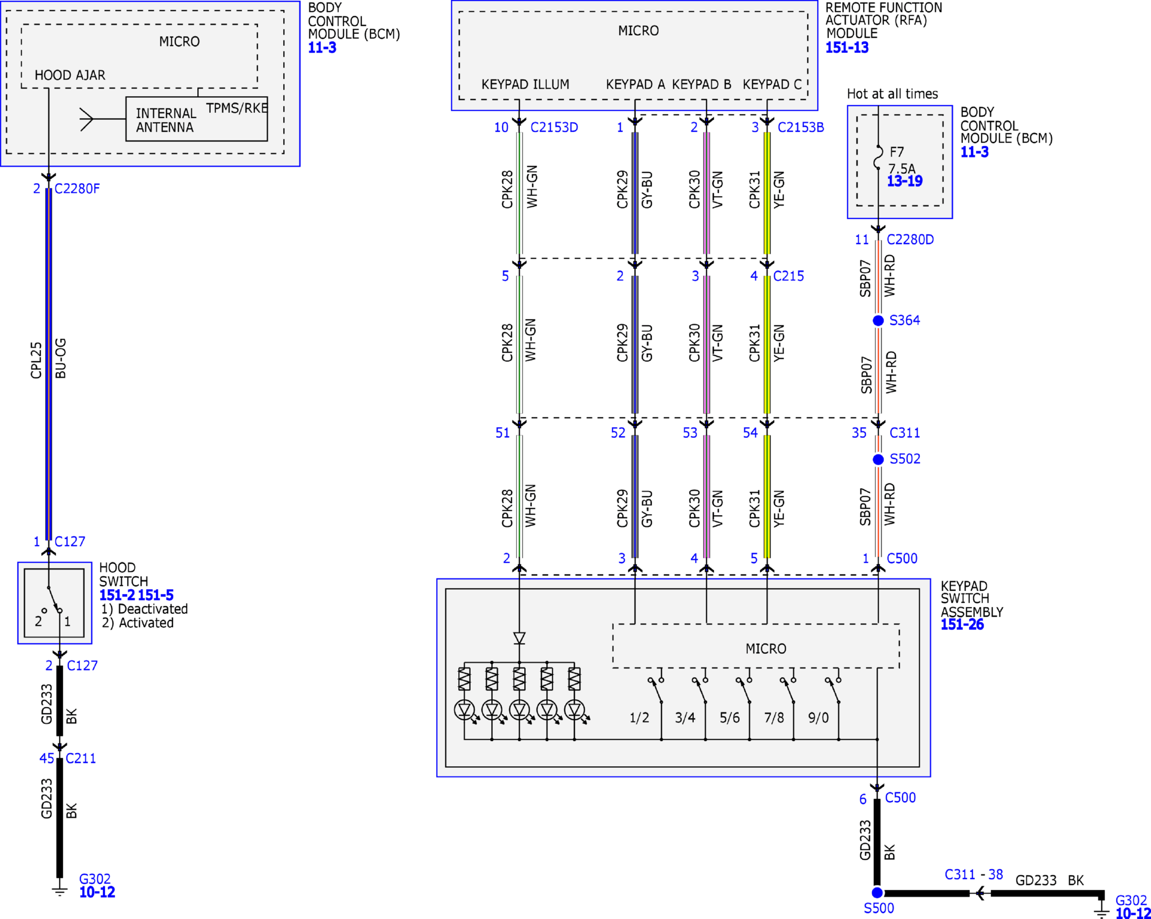Click the keypad 7/8 switch symbol
Image resolution: width=1151 pixels, height=919 pixels.
(x=788, y=691)
